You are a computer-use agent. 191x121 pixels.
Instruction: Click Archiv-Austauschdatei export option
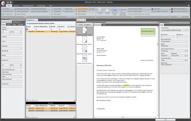coord(135,11)
